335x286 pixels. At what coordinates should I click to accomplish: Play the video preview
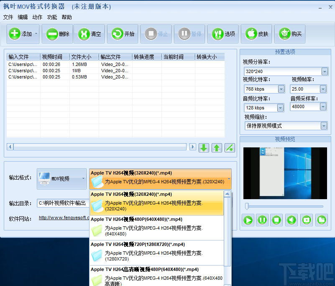click(x=248, y=220)
